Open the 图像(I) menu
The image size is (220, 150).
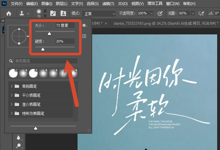click(47, 3)
